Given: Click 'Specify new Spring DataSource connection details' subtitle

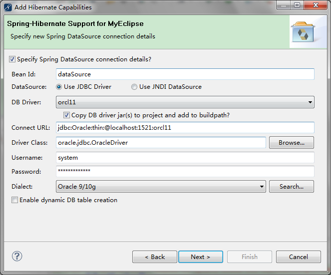Looking at the screenshot, I should click(83, 36).
